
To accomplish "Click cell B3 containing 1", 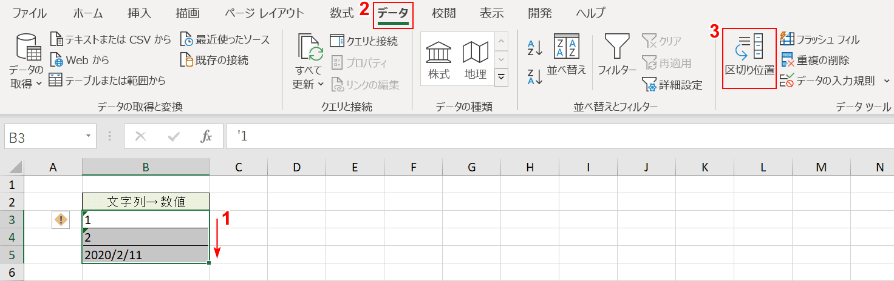I will pyautogui.click(x=146, y=219).
